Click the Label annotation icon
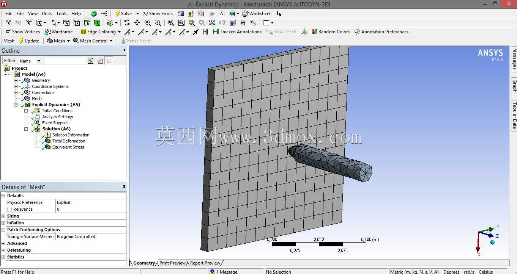Screen dimensions: 517x274 (8, 23)
